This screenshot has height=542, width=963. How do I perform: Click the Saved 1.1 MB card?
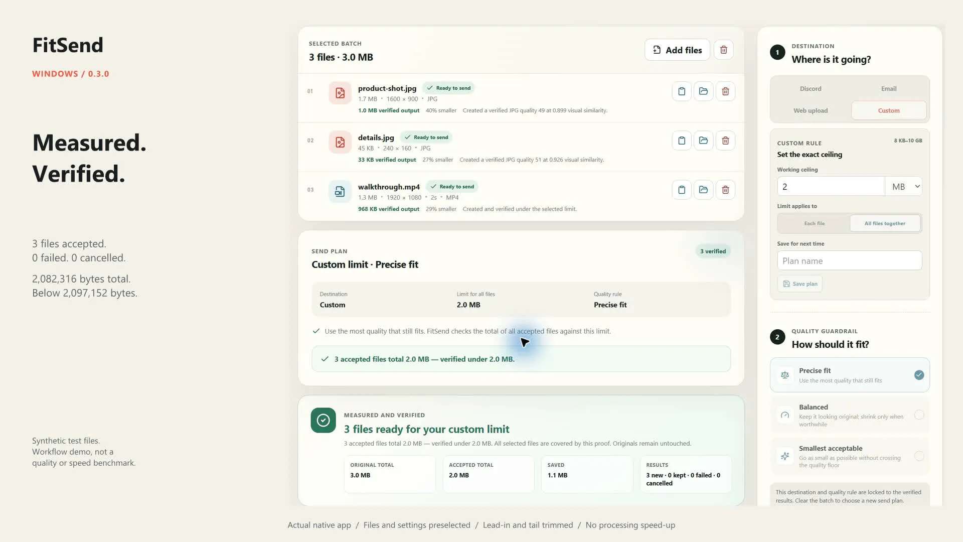click(x=587, y=474)
